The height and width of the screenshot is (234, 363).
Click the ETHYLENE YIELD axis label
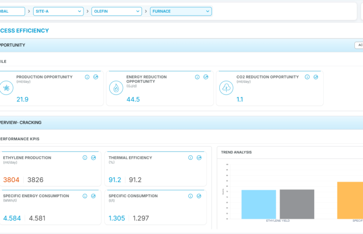click(x=278, y=221)
